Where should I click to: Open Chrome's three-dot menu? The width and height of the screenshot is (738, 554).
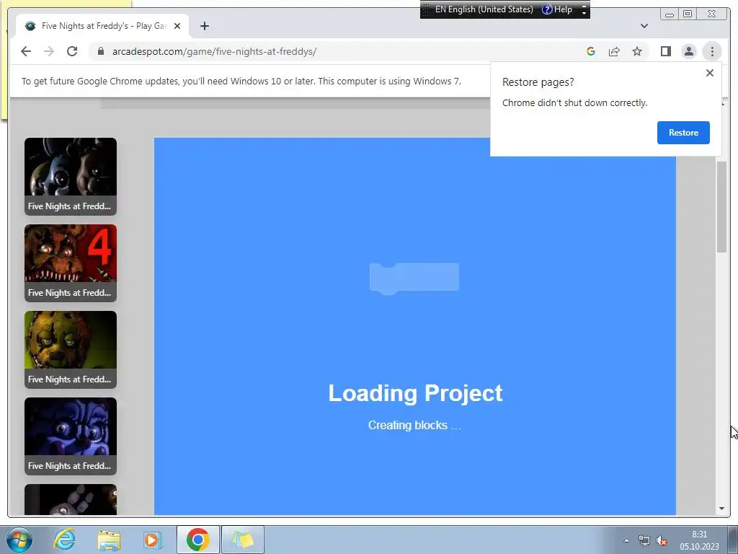pos(712,51)
